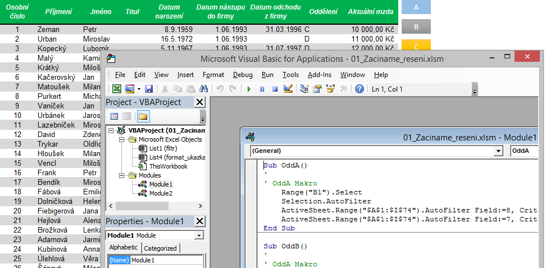Open the (General) object dropdown
Image resolution: width=546 pixels, height=268 pixels.
tap(499, 151)
